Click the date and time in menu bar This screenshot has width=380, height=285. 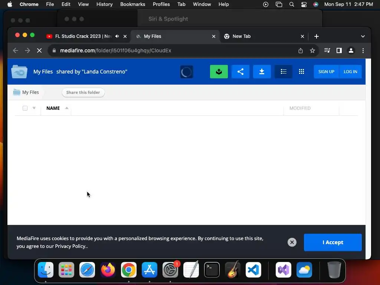tap(348, 4)
